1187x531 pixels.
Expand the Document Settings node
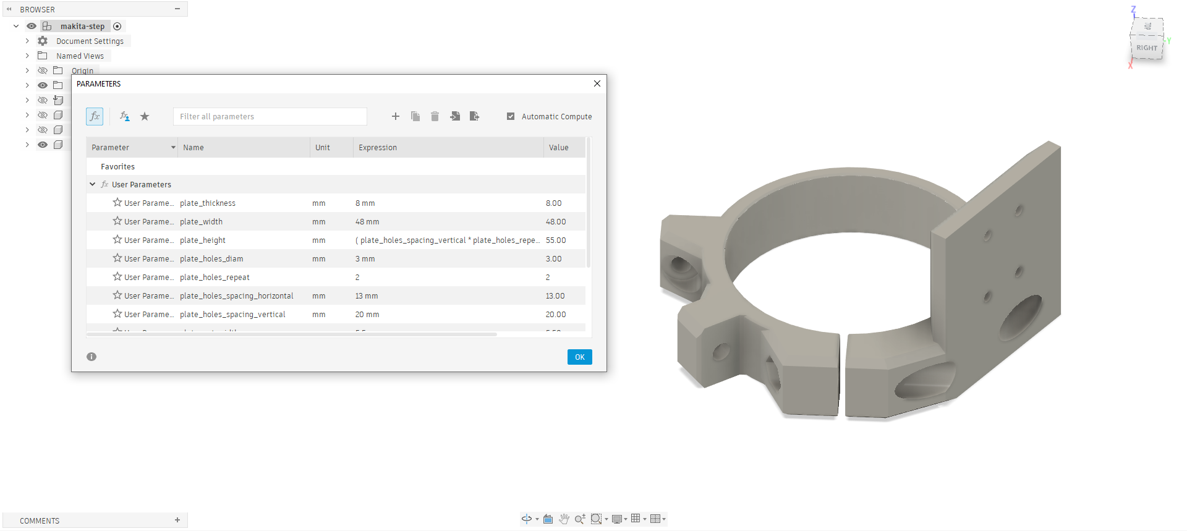(x=27, y=41)
